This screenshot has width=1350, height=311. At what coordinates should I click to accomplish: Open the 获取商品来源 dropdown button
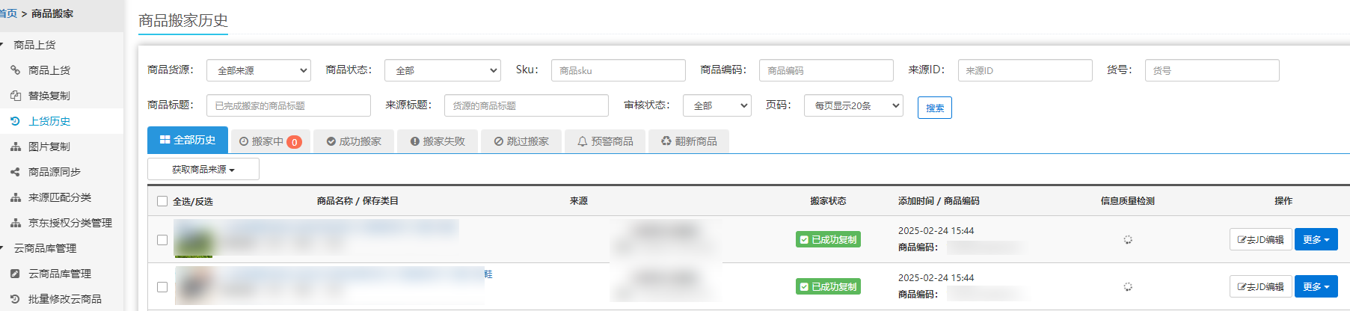tap(203, 170)
